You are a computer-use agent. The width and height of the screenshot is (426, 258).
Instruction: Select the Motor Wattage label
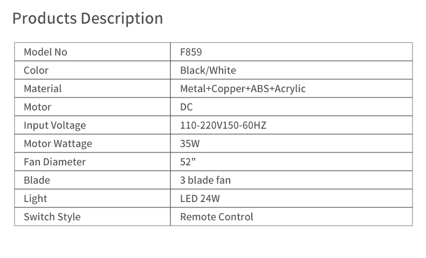58,144
